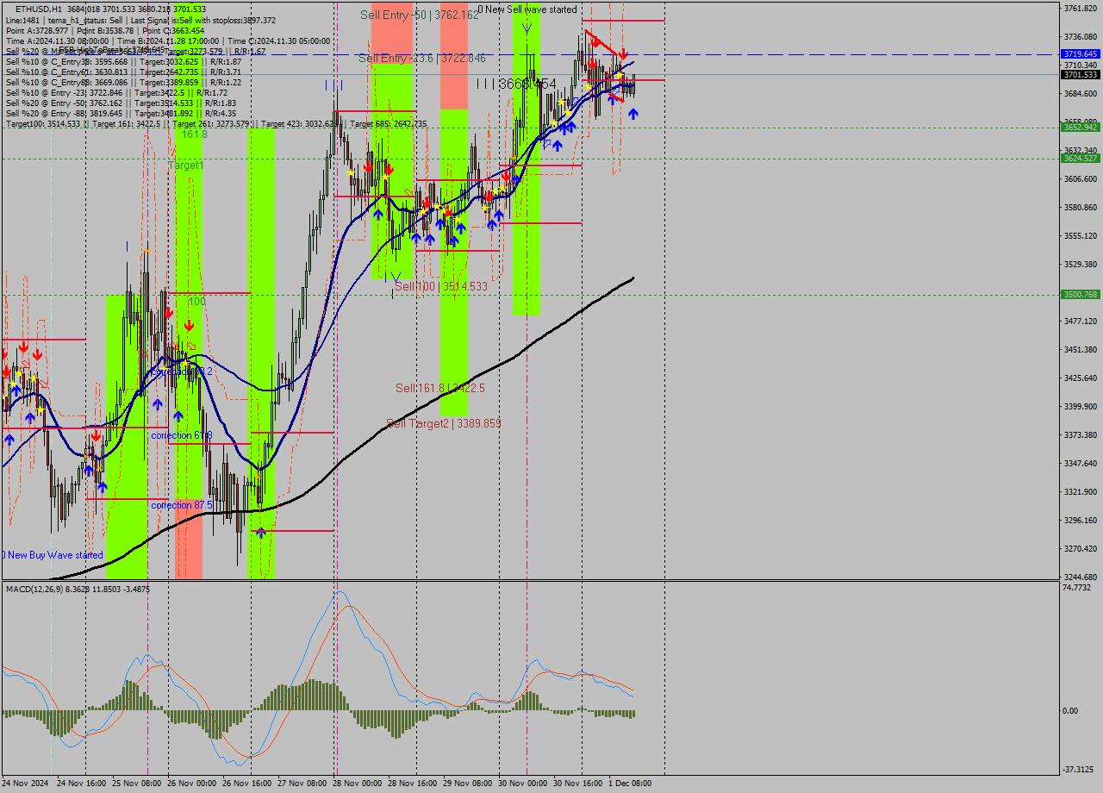Click the '30 Nov 00:00' time axis label
The height and width of the screenshot is (793, 1103).
point(523,784)
